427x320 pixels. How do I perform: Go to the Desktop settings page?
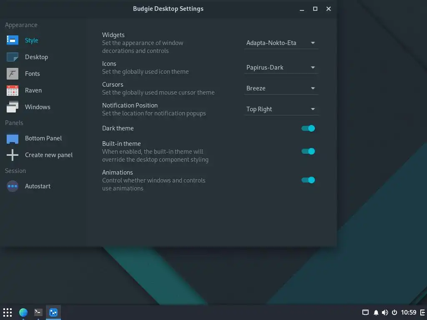(x=37, y=57)
